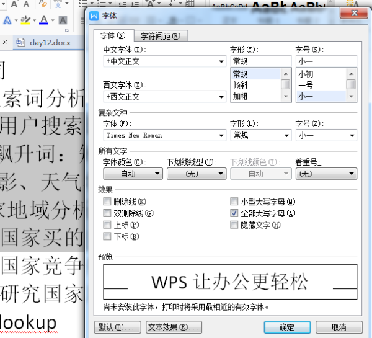Viewport: 372px width, 338px height.
Task: Select 小初 in the 字号 list
Action: 321,74
